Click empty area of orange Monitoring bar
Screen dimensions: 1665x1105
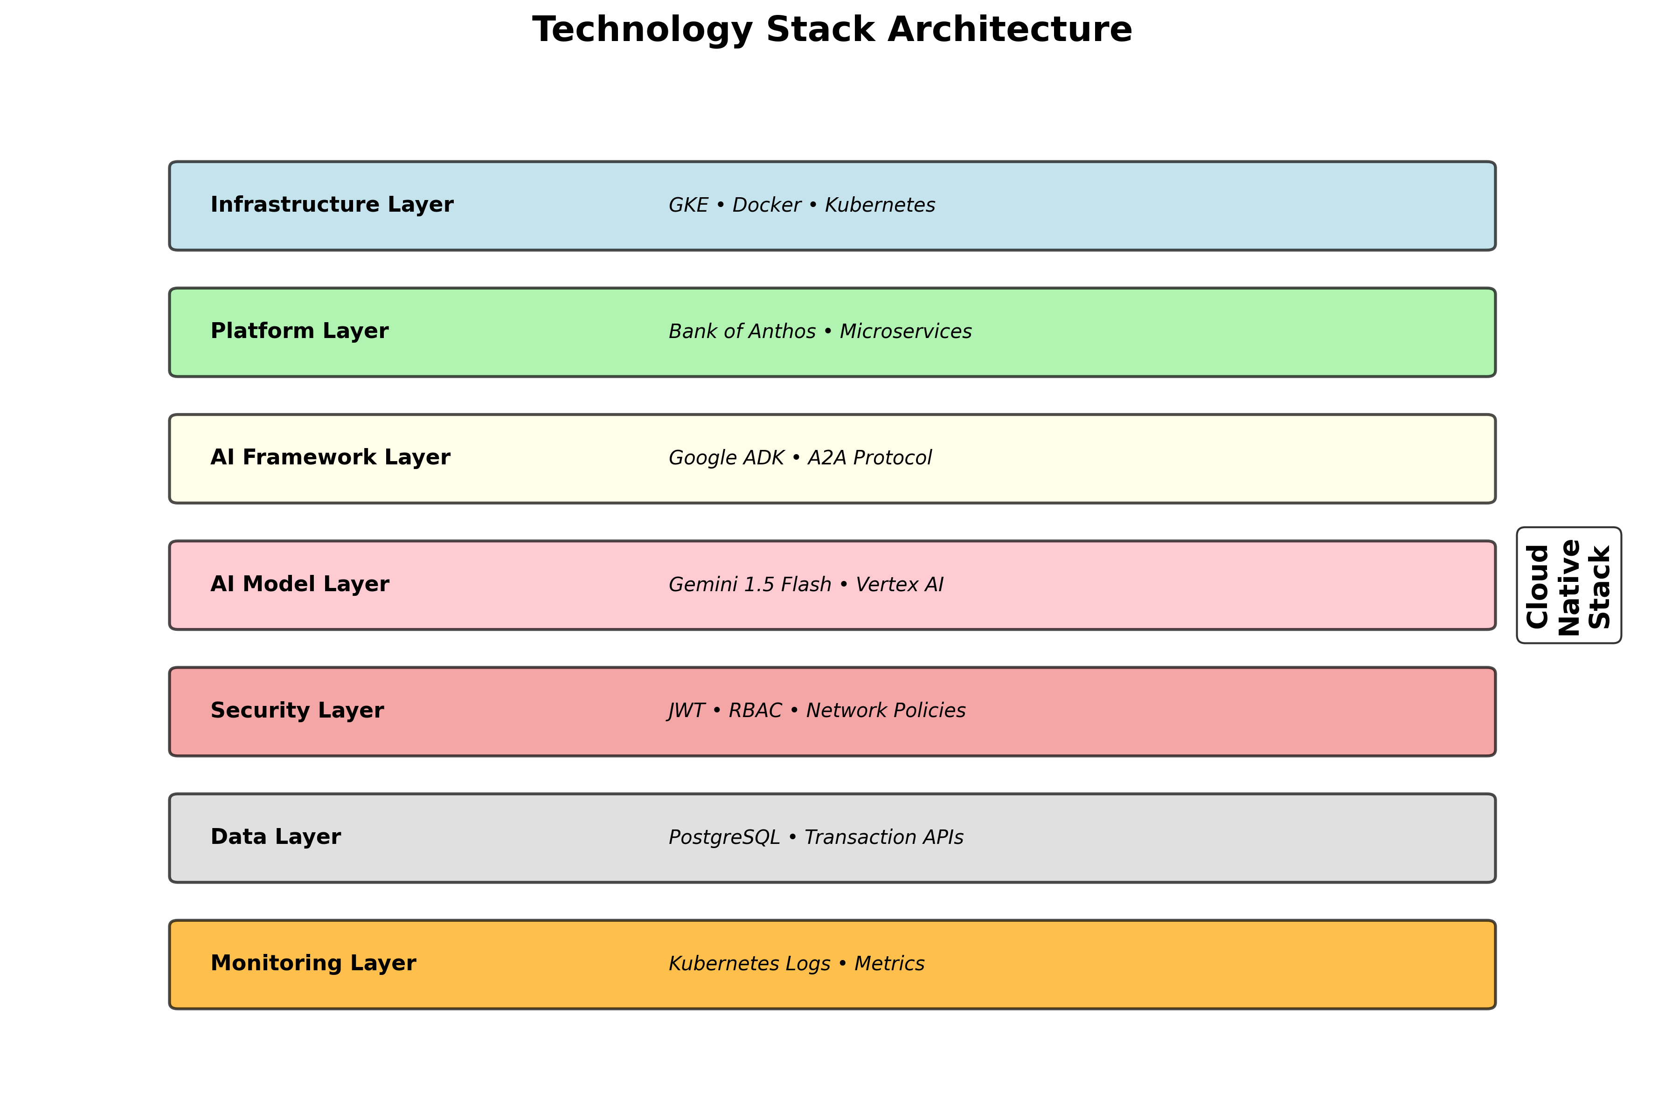[x=1234, y=964]
